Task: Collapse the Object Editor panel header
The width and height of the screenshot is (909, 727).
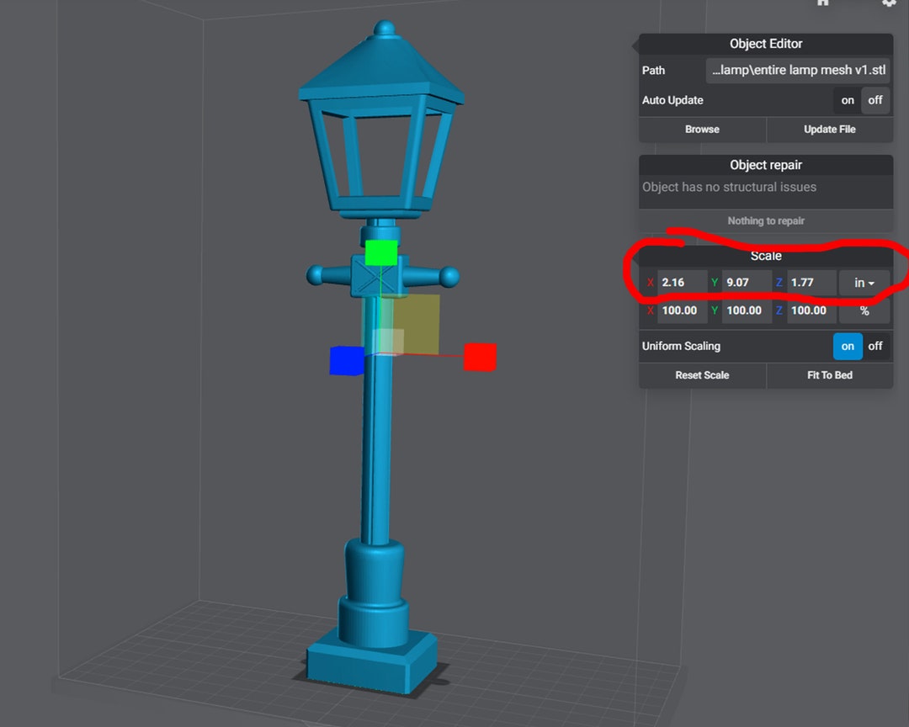Action: coord(766,43)
